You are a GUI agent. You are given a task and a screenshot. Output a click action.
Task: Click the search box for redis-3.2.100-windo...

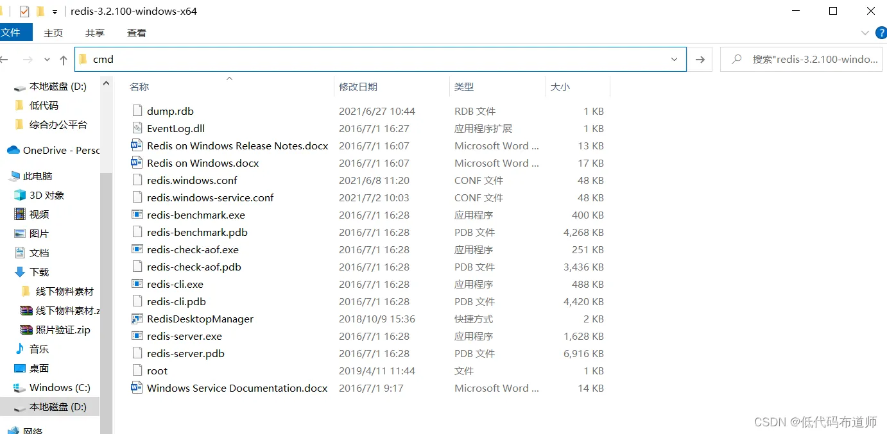tap(801, 59)
